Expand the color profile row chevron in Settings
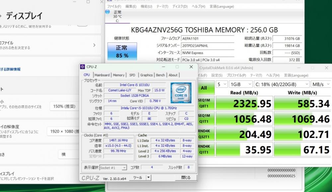 94,45
